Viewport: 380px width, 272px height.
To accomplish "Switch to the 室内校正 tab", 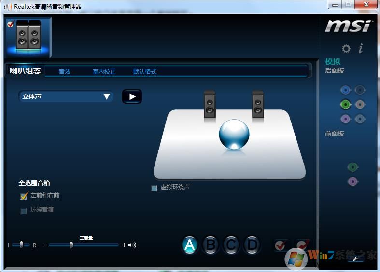I will point(104,72).
